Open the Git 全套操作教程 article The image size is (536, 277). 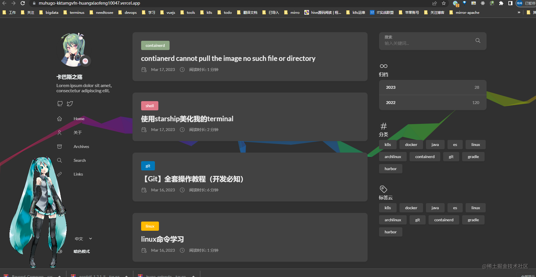pyautogui.click(x=192, y=179)
